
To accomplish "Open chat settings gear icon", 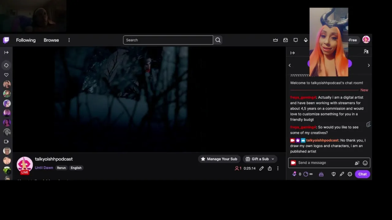I will 350,174.
